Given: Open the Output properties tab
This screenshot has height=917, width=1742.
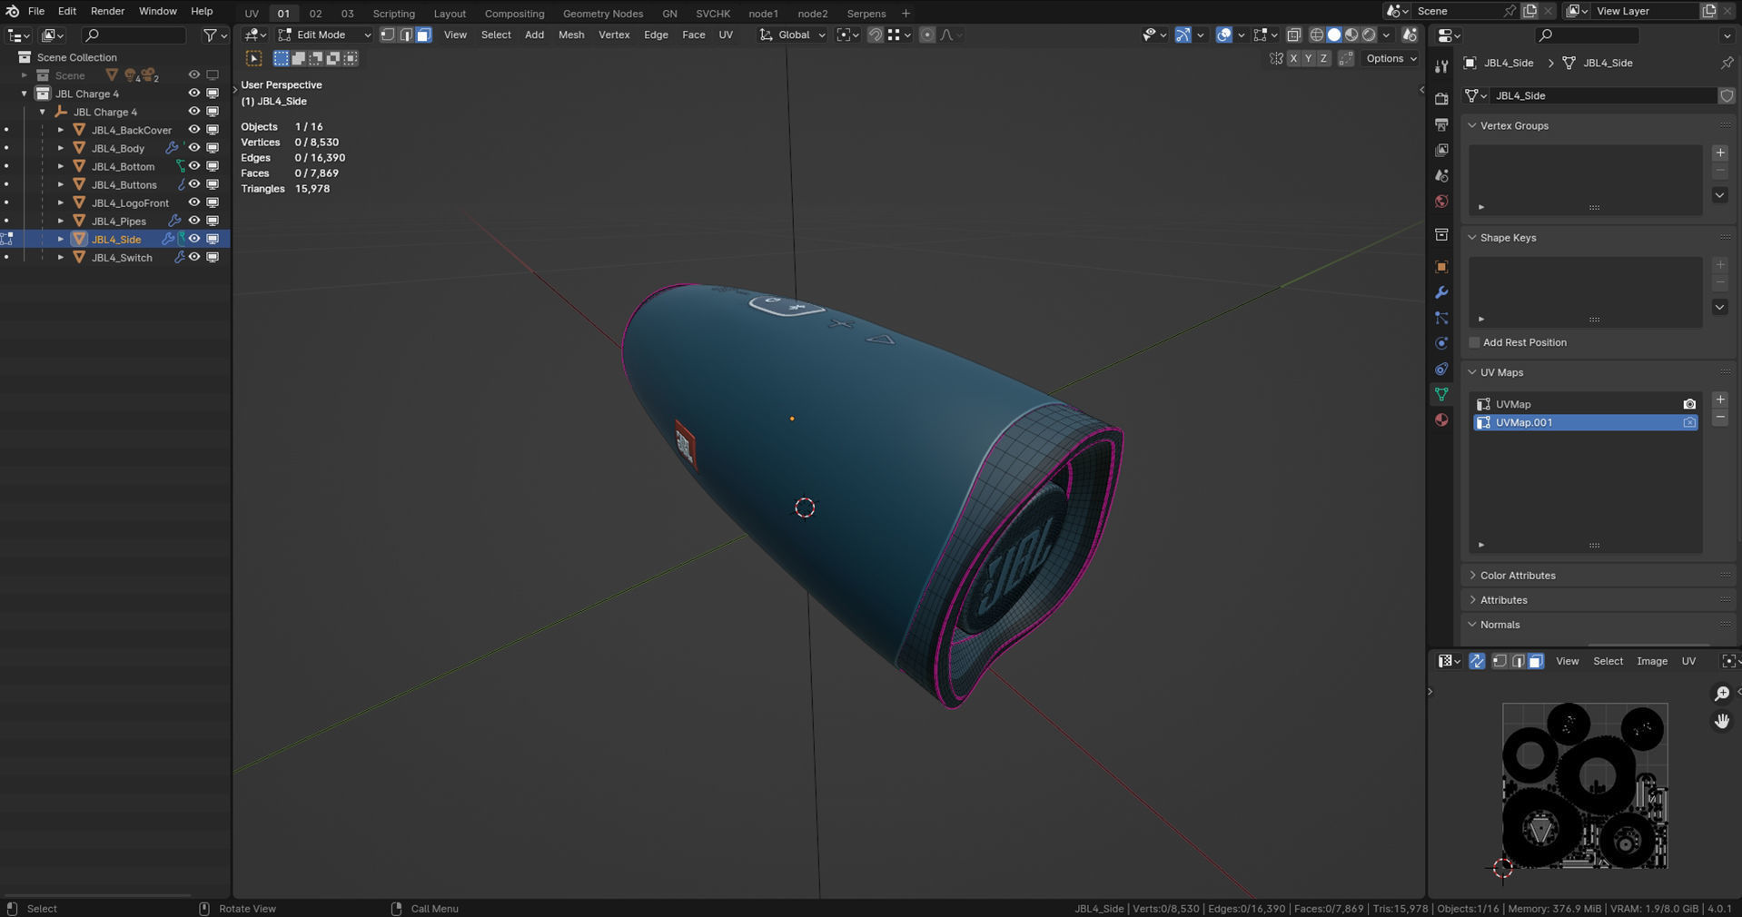Looking at the screenshot, I should click(x=1441, y=123).
